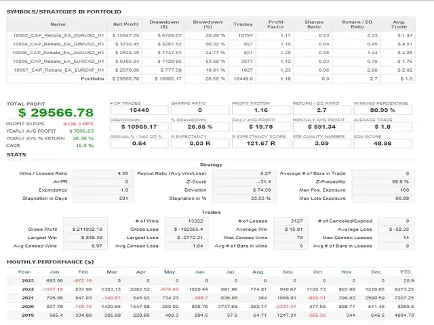
Task: Click the winning percentage box 80.99 %
Action: click(x=382, y=110)
